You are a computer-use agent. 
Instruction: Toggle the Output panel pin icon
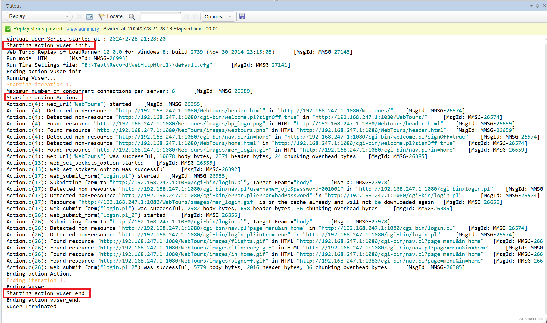coord(537,6)
